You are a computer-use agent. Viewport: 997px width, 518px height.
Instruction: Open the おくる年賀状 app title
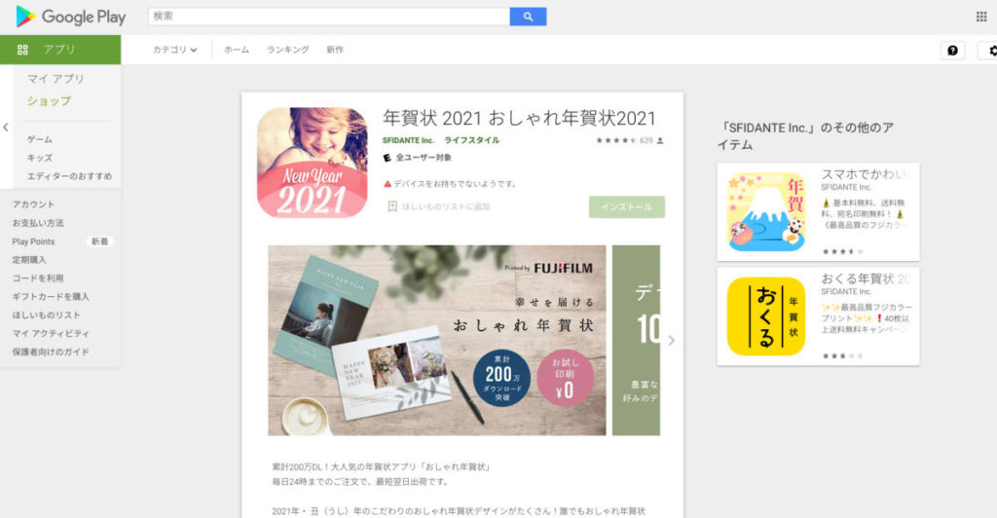click(866, 278)
